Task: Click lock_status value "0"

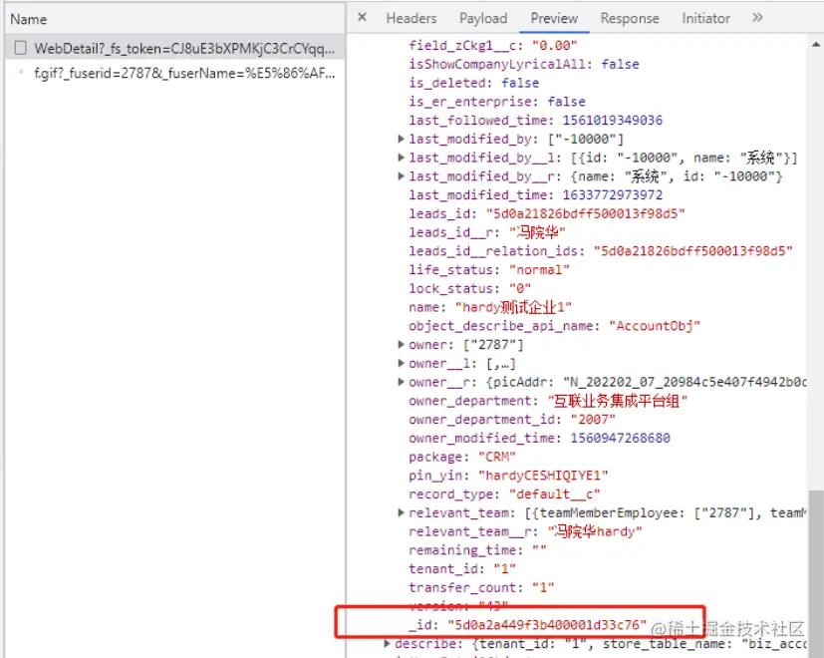Action: click(520, 289)
